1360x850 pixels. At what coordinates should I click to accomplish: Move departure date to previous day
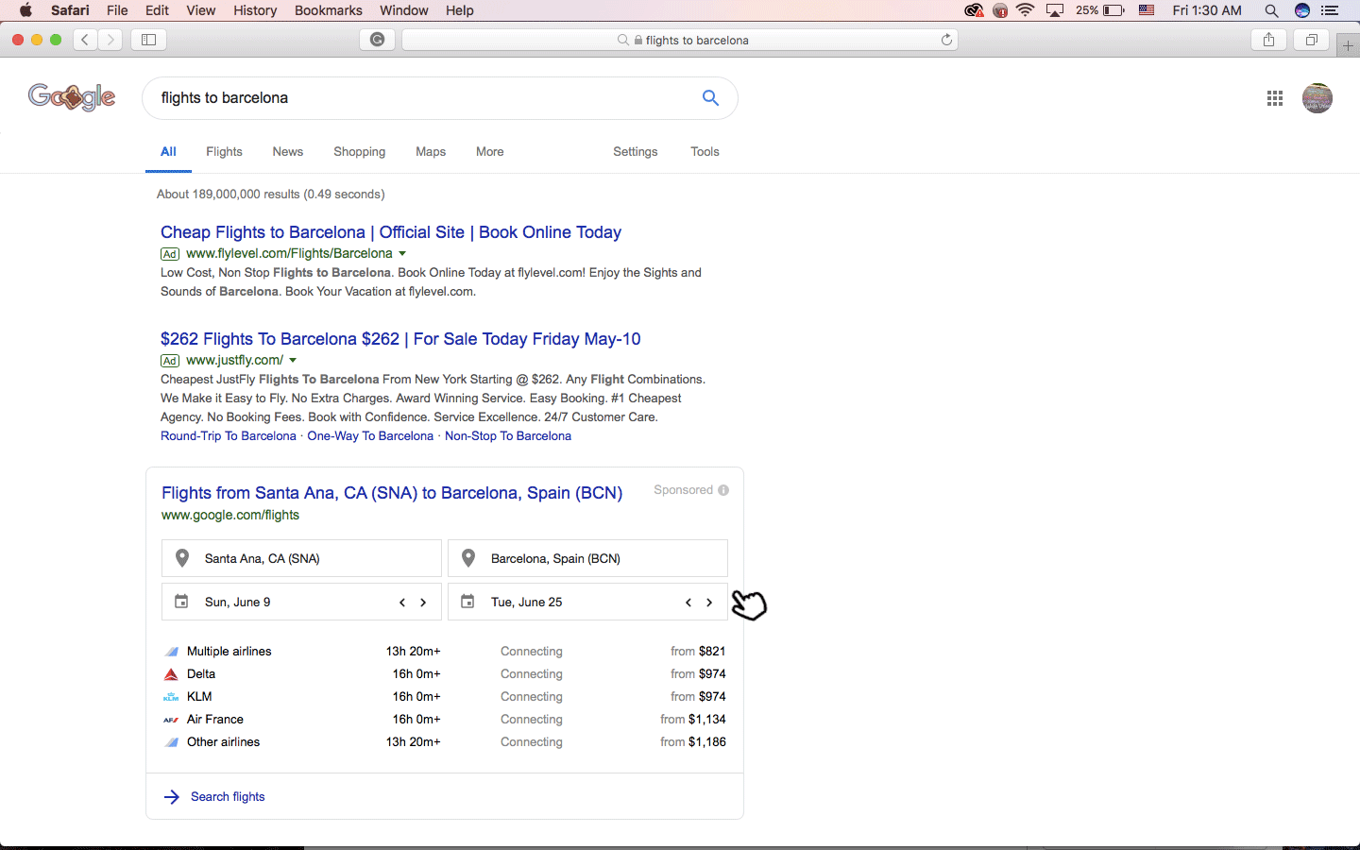tap(402, 603)
